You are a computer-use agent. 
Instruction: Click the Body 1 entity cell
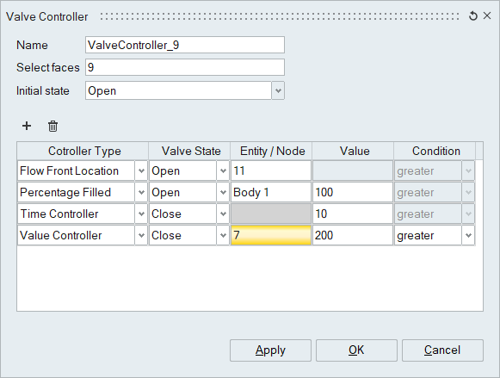point(271,192)
